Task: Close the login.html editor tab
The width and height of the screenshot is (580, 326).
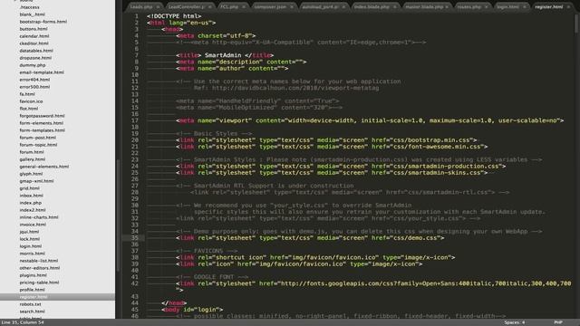Action: click(524, 7)
